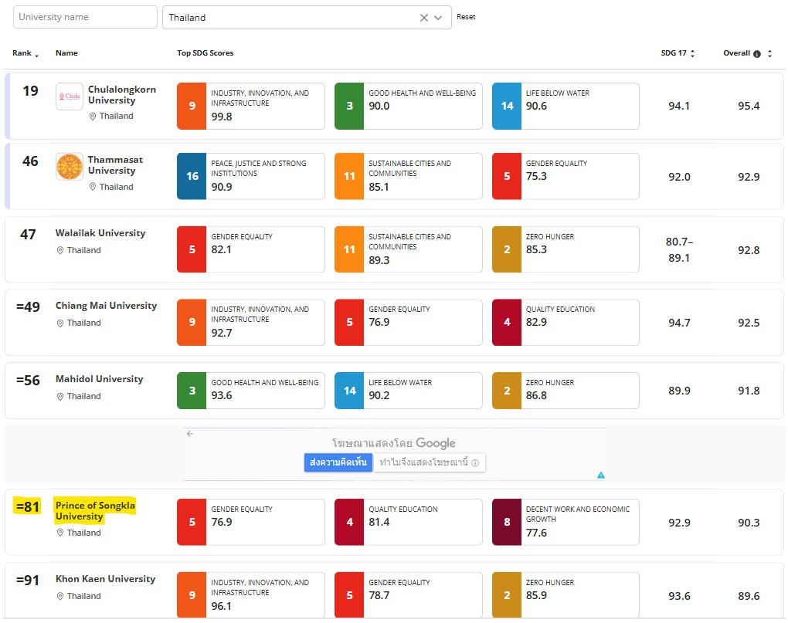Open Chiang Mai University name link
The width and height of the screenshot is (788, 623).
106,306
